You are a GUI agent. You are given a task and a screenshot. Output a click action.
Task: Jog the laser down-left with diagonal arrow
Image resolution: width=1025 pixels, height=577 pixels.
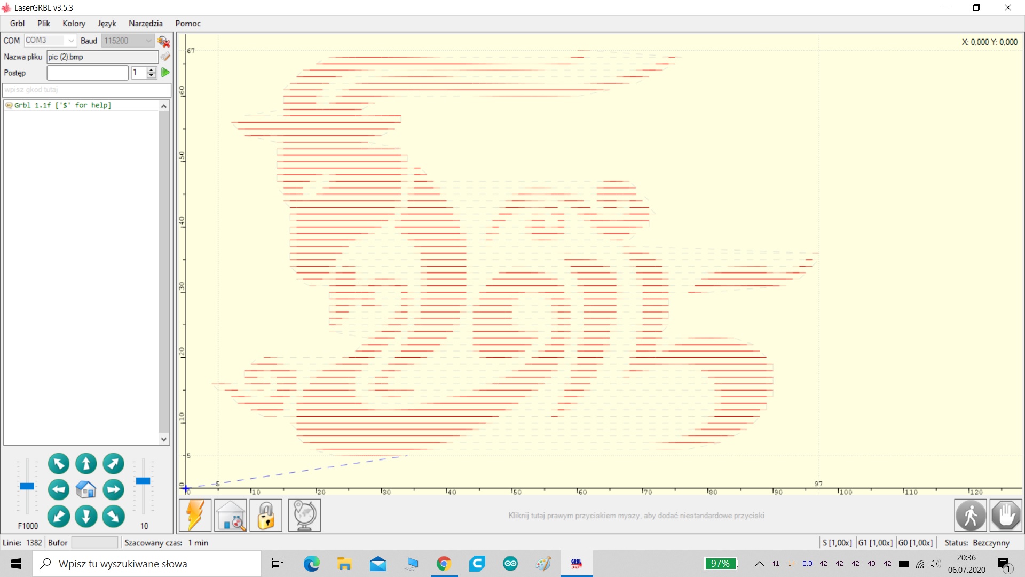tap(59, 516)
